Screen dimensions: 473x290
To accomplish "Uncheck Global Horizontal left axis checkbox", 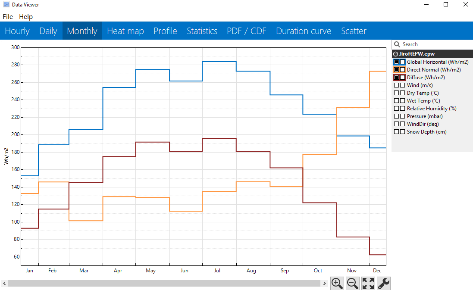I will click(397, 62).
